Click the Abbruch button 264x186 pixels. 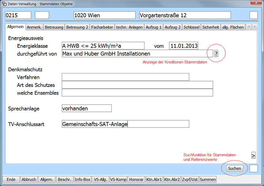(x=29, y=180)
